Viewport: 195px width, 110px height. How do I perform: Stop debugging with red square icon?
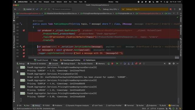[x=112, y=64]
